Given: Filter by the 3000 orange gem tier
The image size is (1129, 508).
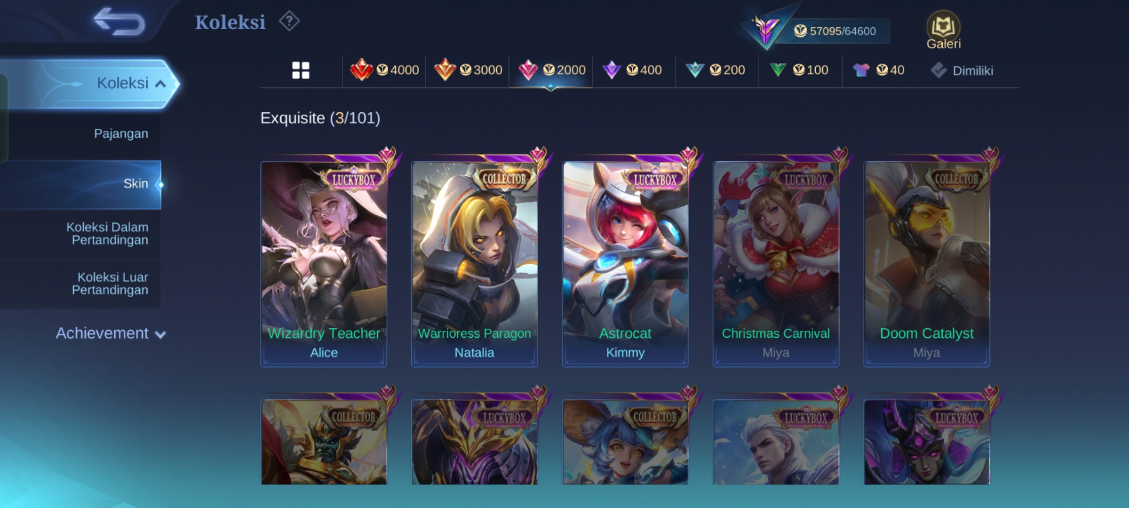Looking at the screenshot, I should 468,70.
